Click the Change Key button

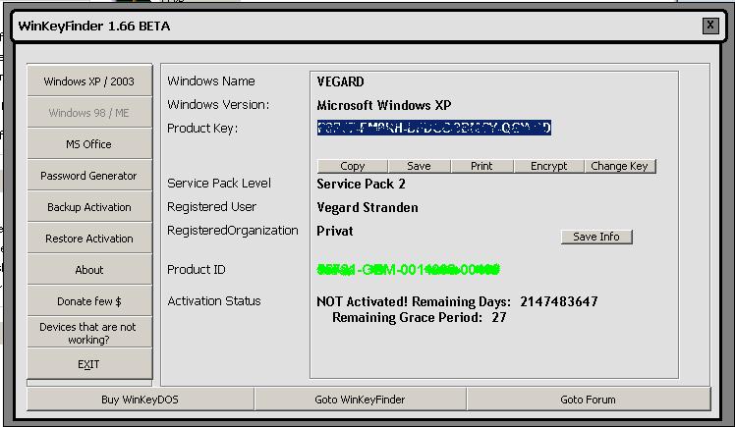tap(620, 166)
